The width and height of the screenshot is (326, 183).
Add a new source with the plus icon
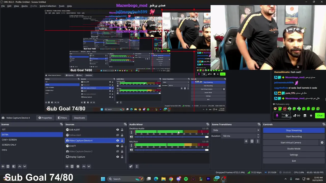(67, 166)
